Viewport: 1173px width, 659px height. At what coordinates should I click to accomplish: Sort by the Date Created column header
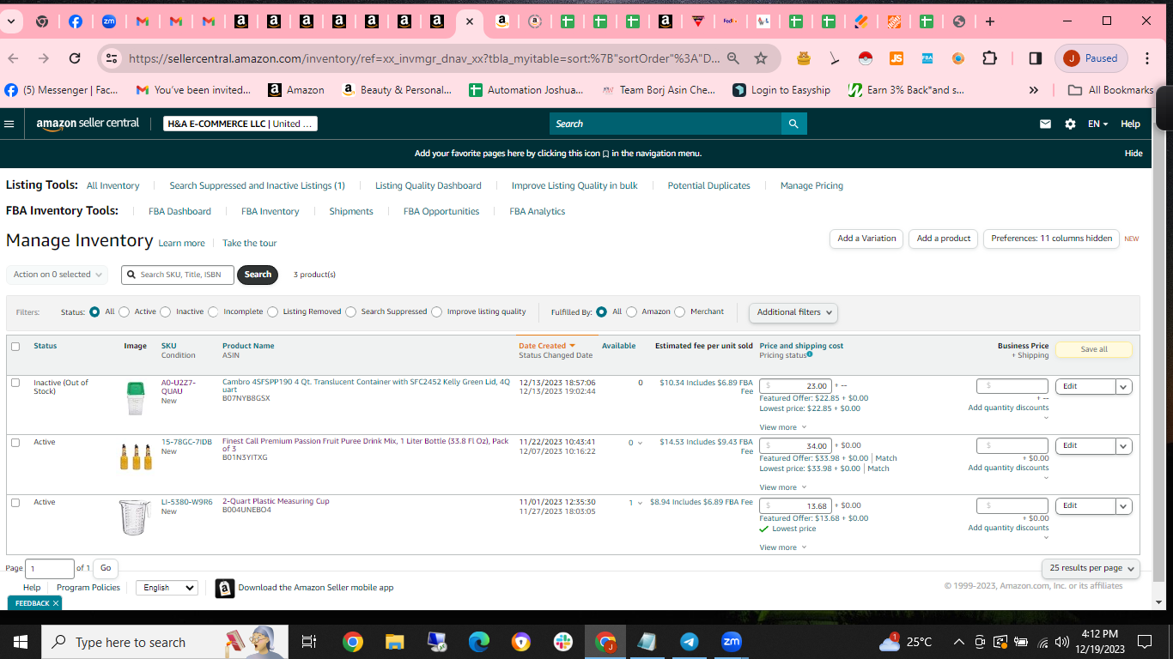click(547, 346)
